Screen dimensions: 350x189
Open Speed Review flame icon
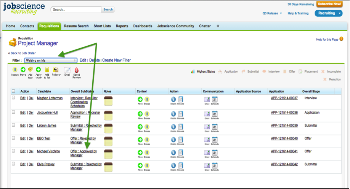(77, 70)
